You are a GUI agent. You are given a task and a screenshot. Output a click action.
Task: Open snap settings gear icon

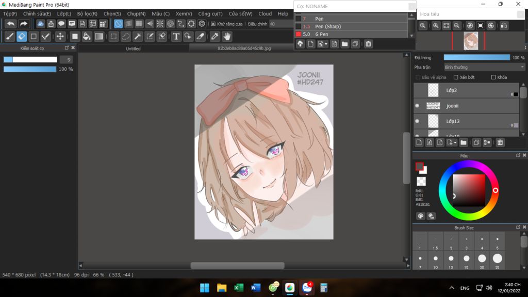point(202,24)
